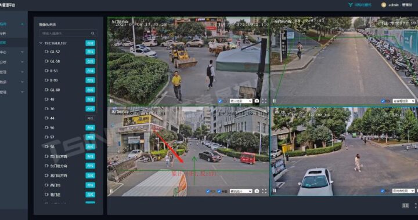Fullscreen the bottom-left camera feed
Image resolution: width=418 pixels, height=220 pixels.
click(x=264, y=191)
